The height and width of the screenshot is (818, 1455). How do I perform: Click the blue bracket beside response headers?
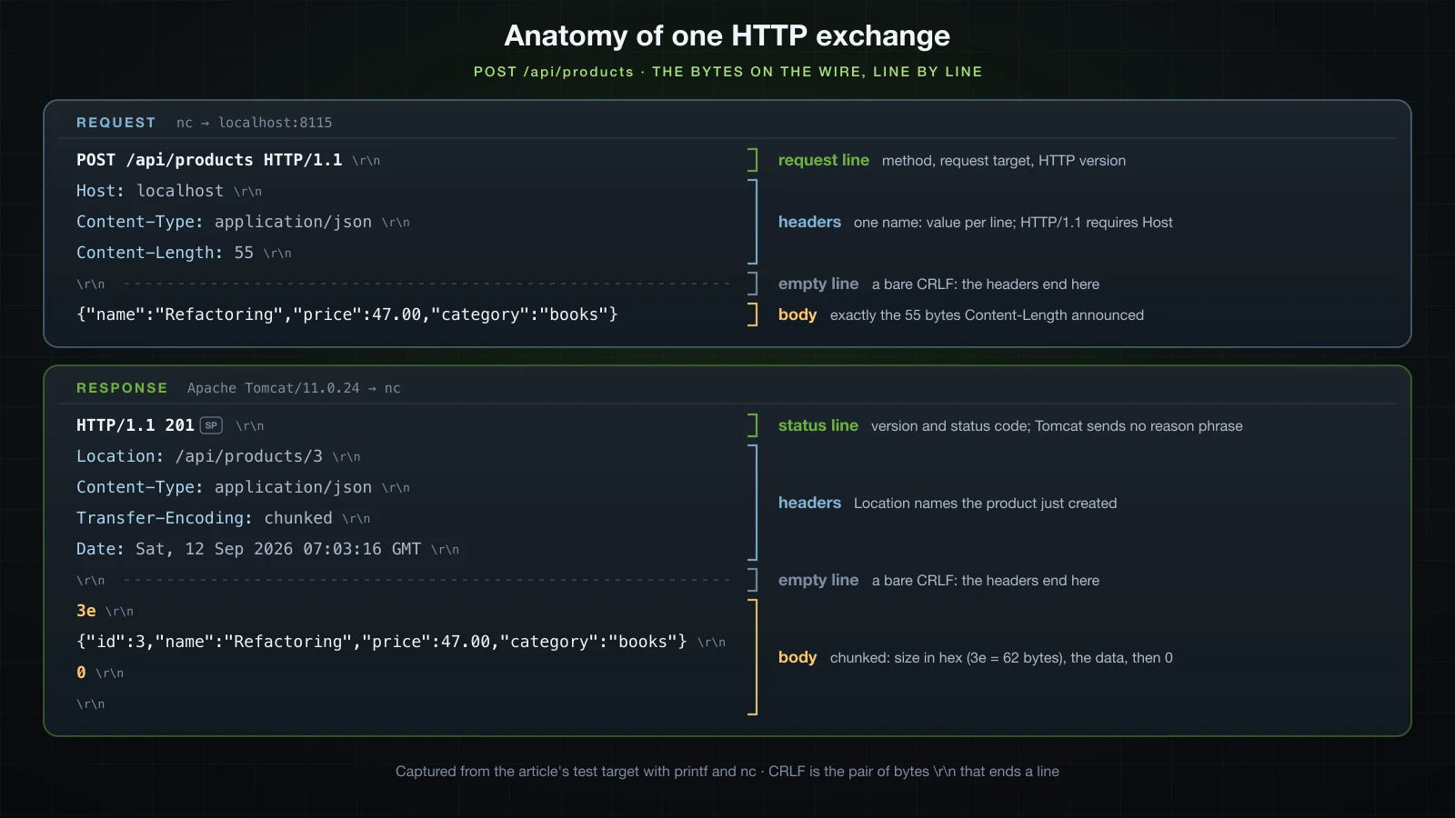(753, 503)
